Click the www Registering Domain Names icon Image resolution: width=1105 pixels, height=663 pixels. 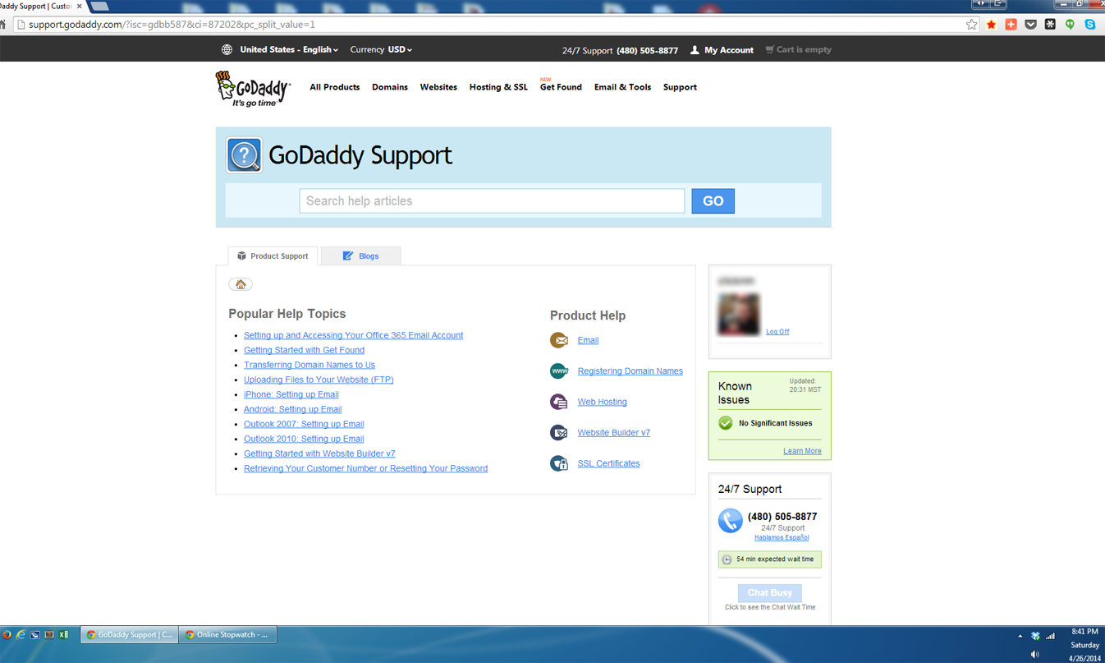(559, 371)
